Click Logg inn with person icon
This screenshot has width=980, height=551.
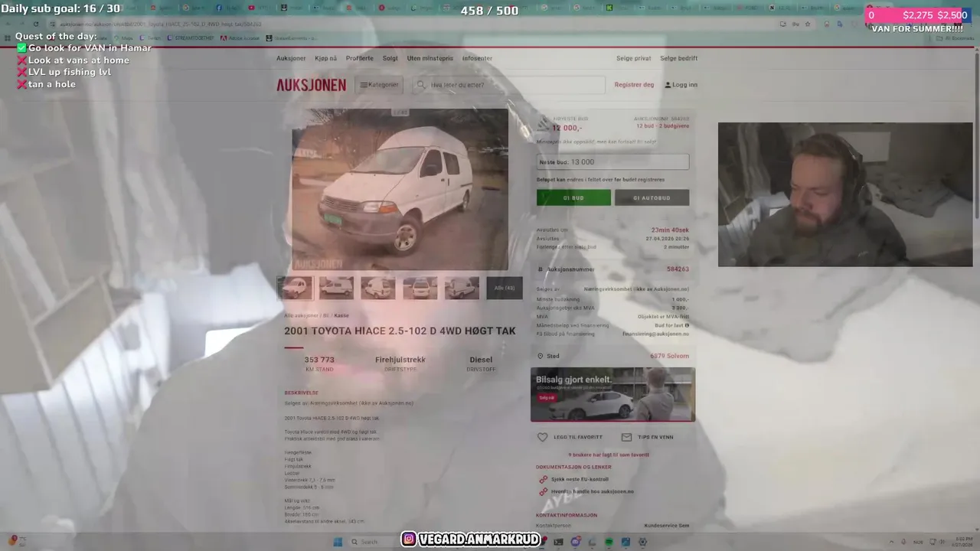click(x=681, y=85)
